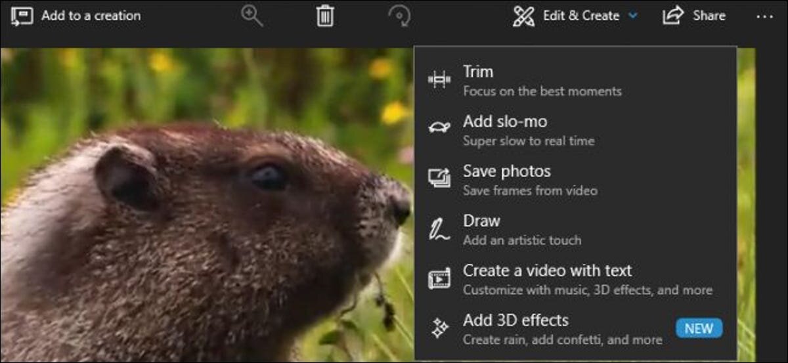Viewport: 788px width, 363px height.
Task: Click the Share button label
Action: pyautogui.click(x=709, y=16)
